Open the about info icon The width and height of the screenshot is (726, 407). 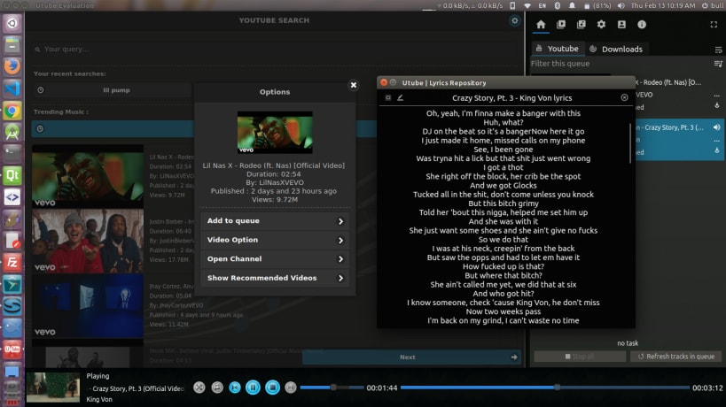pos(642,25)
